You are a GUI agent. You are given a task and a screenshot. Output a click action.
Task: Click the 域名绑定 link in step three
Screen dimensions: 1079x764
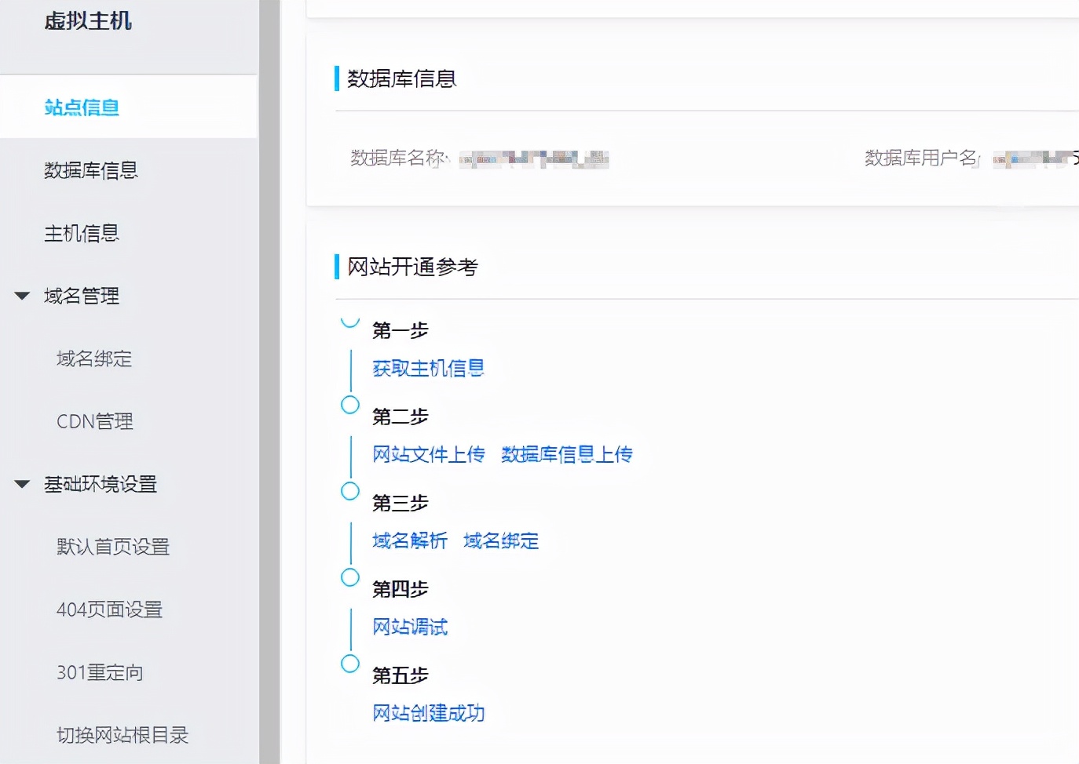click(501, 540)
